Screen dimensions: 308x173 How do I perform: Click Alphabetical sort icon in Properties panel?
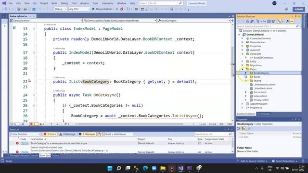(x=244, y=129)
